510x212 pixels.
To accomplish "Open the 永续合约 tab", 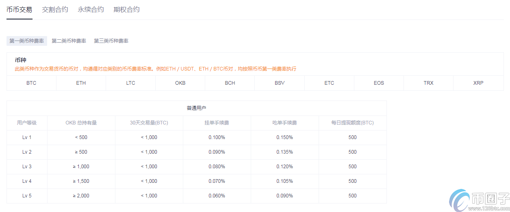I will coord(91,9).
